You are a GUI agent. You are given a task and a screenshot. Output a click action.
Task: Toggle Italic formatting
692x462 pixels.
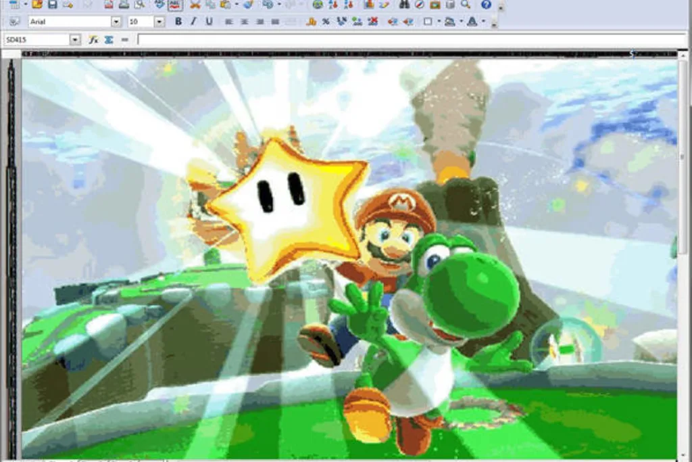[193, 21]
